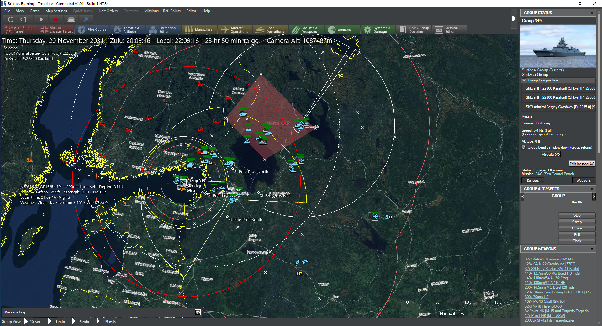This screenshot has width=602, height=326.
Task: Open the Magazines panel
Action: point(199,30)
